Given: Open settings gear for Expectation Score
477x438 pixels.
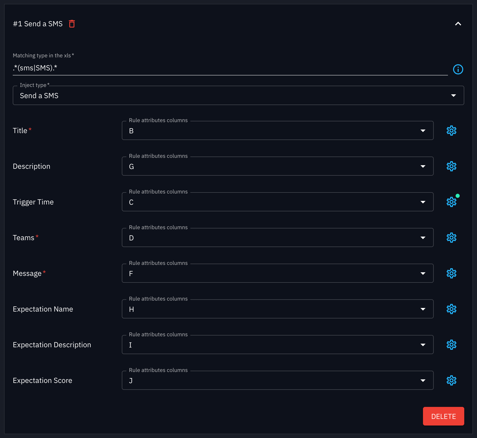Looking at the screenshot, I should pyautogui.click(x=451, y=380).
